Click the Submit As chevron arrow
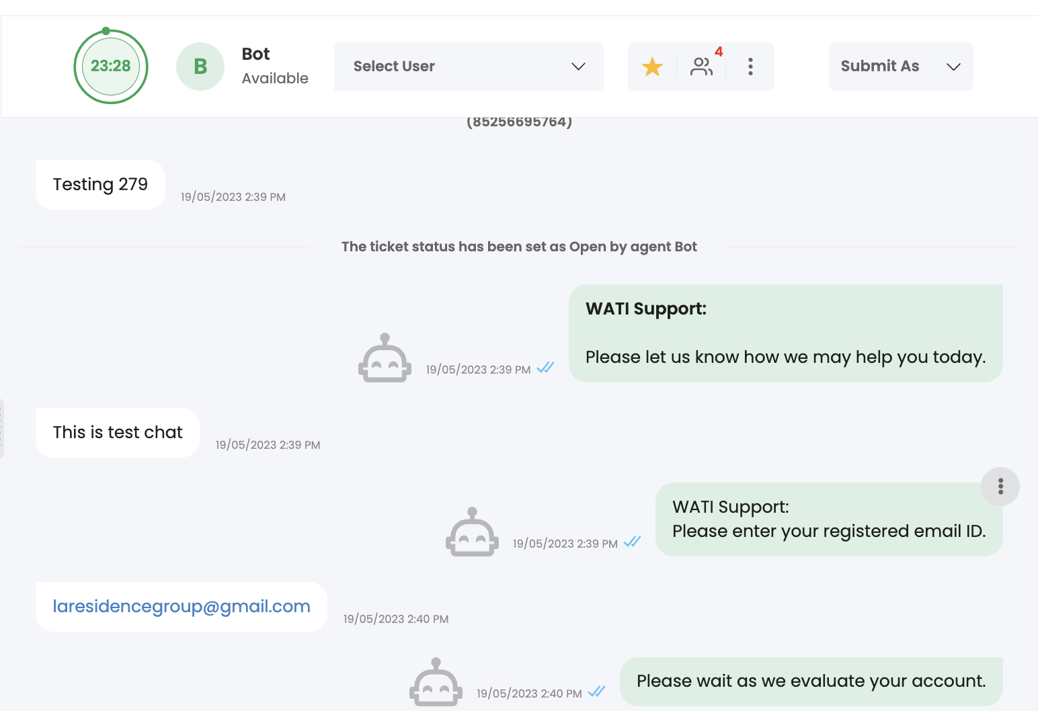 953,67
